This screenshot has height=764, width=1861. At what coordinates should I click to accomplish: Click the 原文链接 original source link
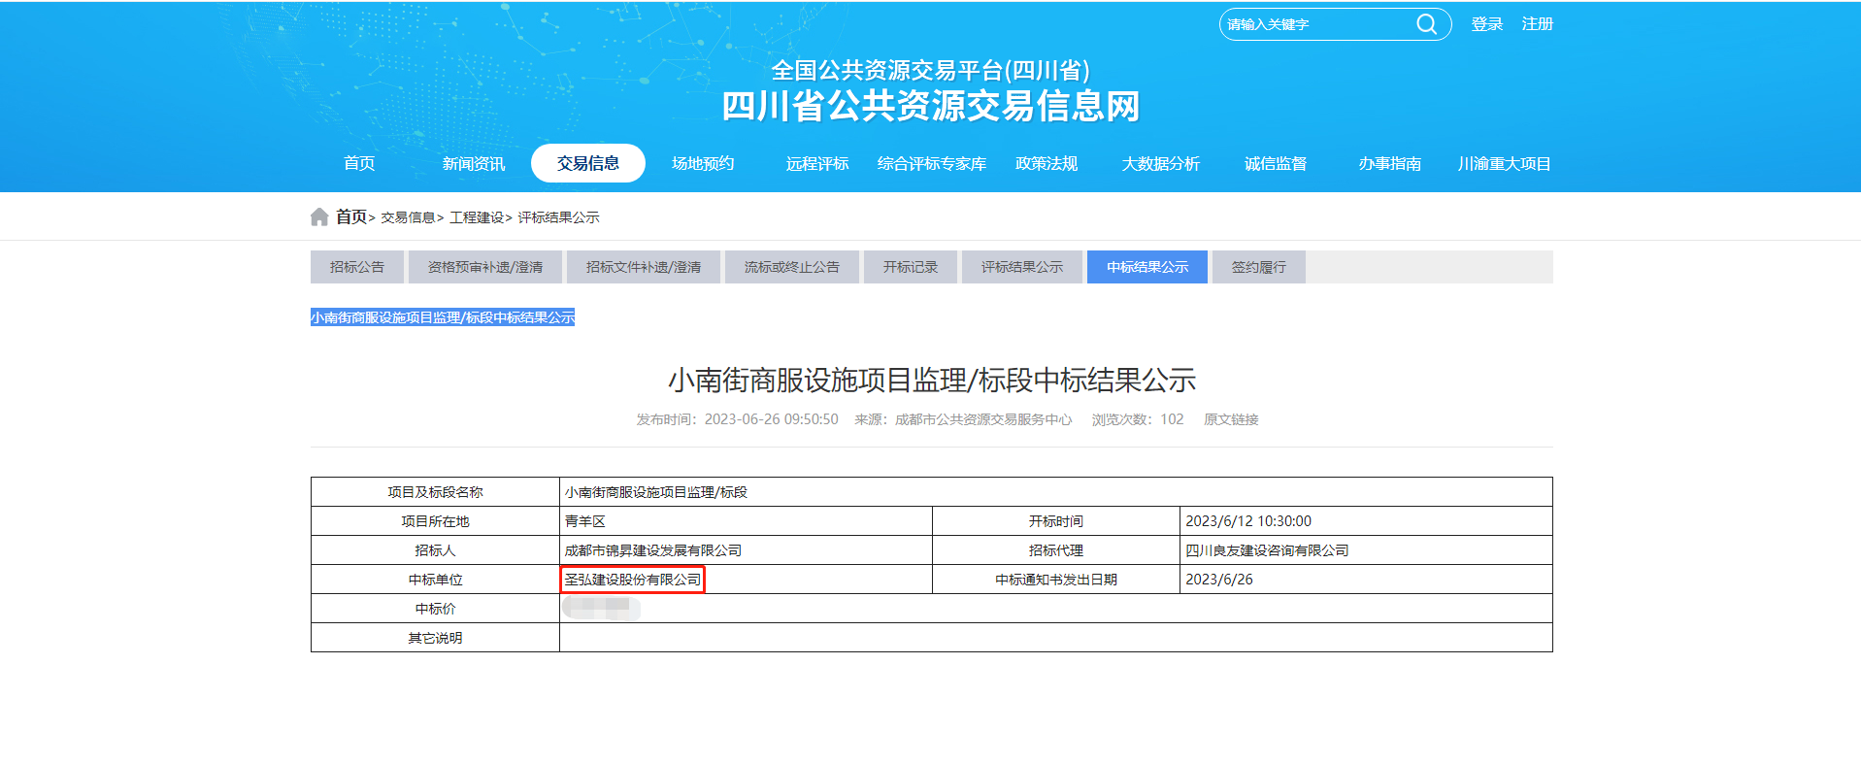(1231, 419)
